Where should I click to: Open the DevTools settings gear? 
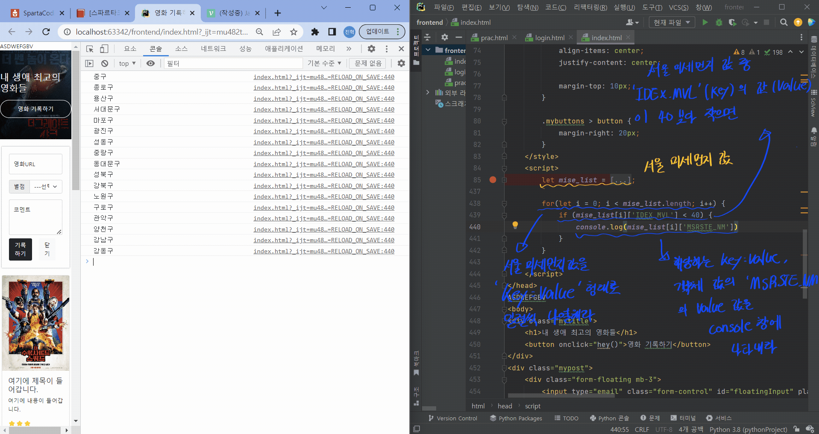tap(371, 49)
